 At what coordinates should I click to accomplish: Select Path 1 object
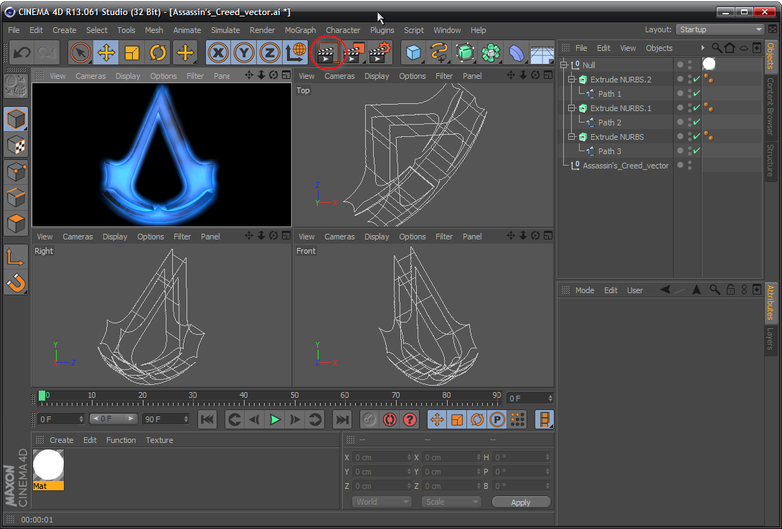point(609,94)
